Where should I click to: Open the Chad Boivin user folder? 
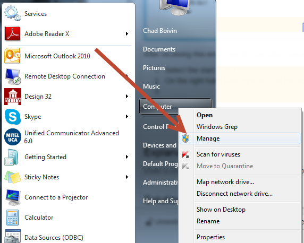(x=160, y=31)
